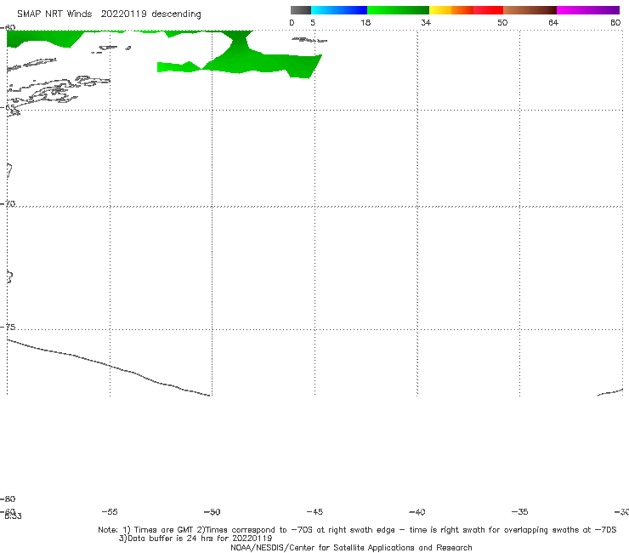This screenshot has height=553, width=629.
Task: Click the green wind swath in the top-left corner
Action: (40, 38)
